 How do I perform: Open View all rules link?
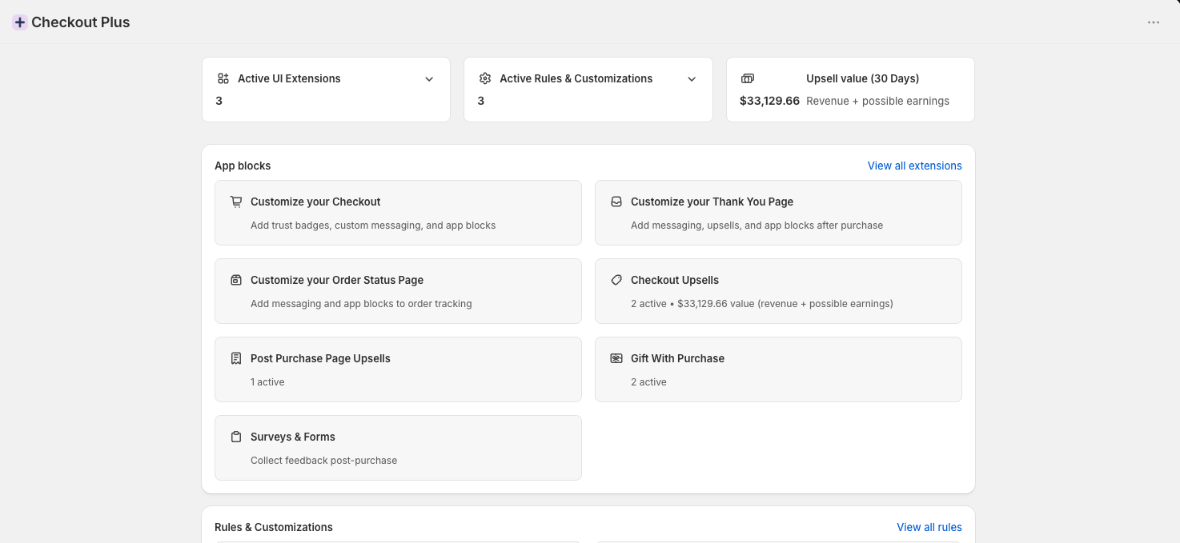tap(929, 527)
